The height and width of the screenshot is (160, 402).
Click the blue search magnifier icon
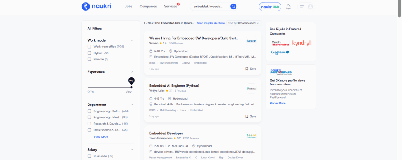click(x=234, y=7)
